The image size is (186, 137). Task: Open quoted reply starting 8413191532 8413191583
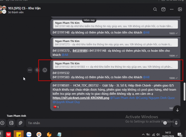point(116,65)
